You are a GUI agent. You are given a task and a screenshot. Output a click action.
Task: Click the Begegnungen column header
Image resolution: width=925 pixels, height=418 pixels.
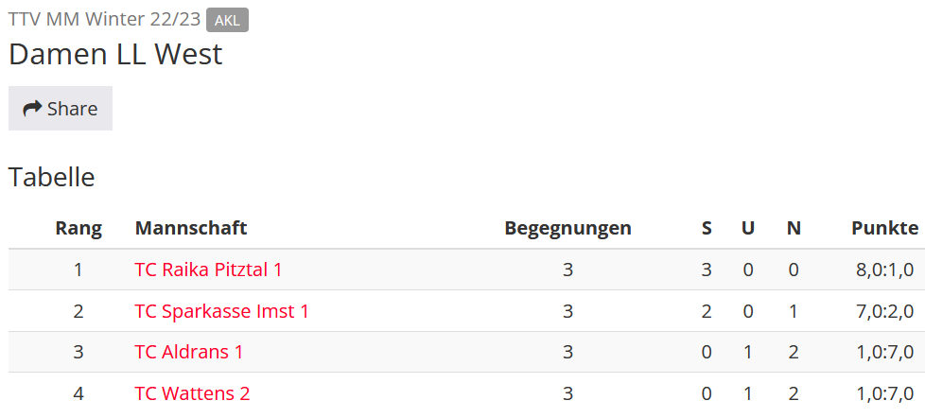(x=567, y=228)
